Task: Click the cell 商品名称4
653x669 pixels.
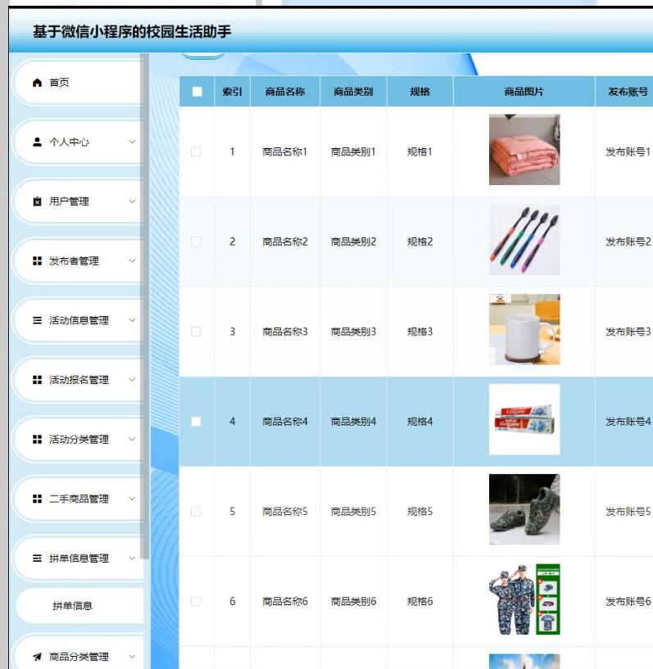Action: click(284, 422)
